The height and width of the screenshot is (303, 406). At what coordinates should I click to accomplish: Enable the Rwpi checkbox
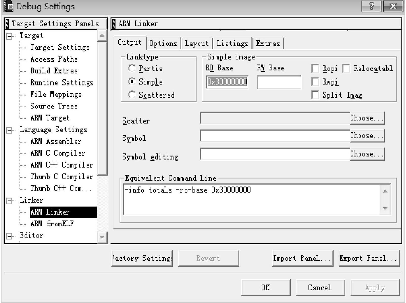tap(315, 82)
